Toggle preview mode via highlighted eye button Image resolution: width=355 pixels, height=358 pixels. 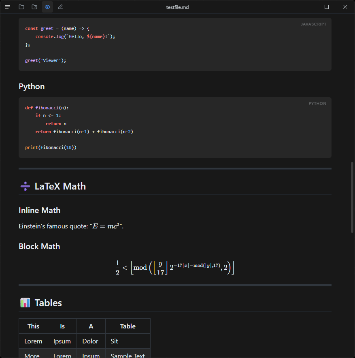click(47, 7)
